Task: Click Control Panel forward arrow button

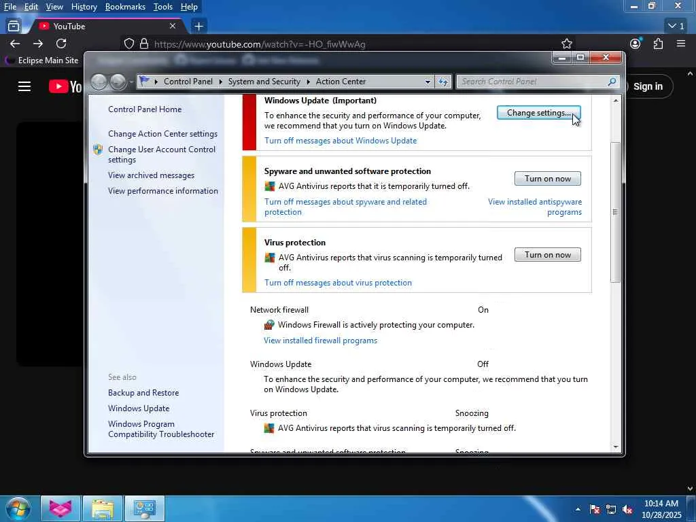Action: tap(118, 82)
